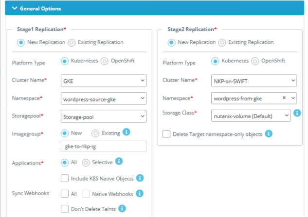This screenshot has height=217, width=308.
Task: Open the GKE Cluster Name dropdown
Action: (104, 81)
